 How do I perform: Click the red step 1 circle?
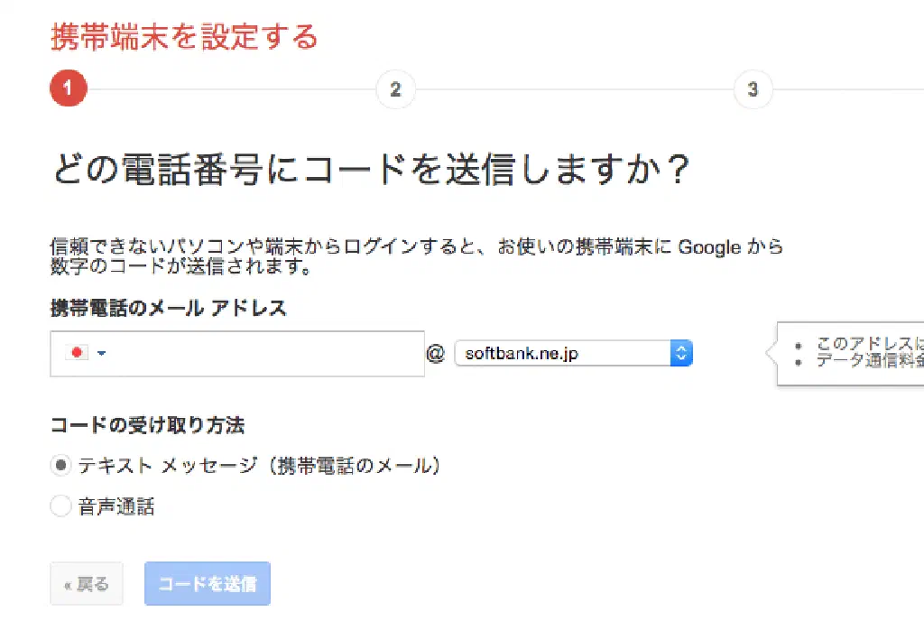pyautogui.click(x=69, y=89)
